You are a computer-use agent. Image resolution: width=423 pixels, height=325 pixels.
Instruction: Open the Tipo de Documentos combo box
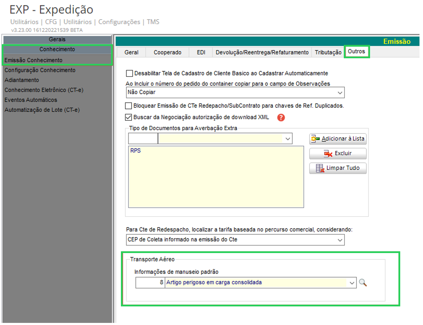coord(225,139)
